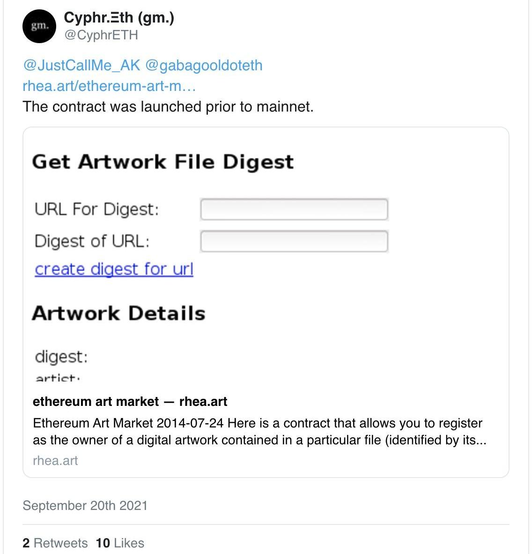Open the ethereum art market card title
532x554 pixels.
click(130, 402)
